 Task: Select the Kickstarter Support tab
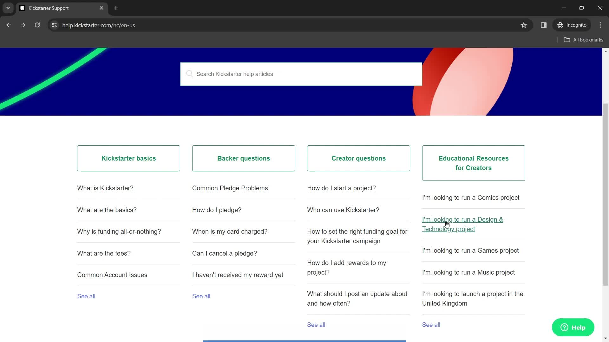click(x=62, y=8)
